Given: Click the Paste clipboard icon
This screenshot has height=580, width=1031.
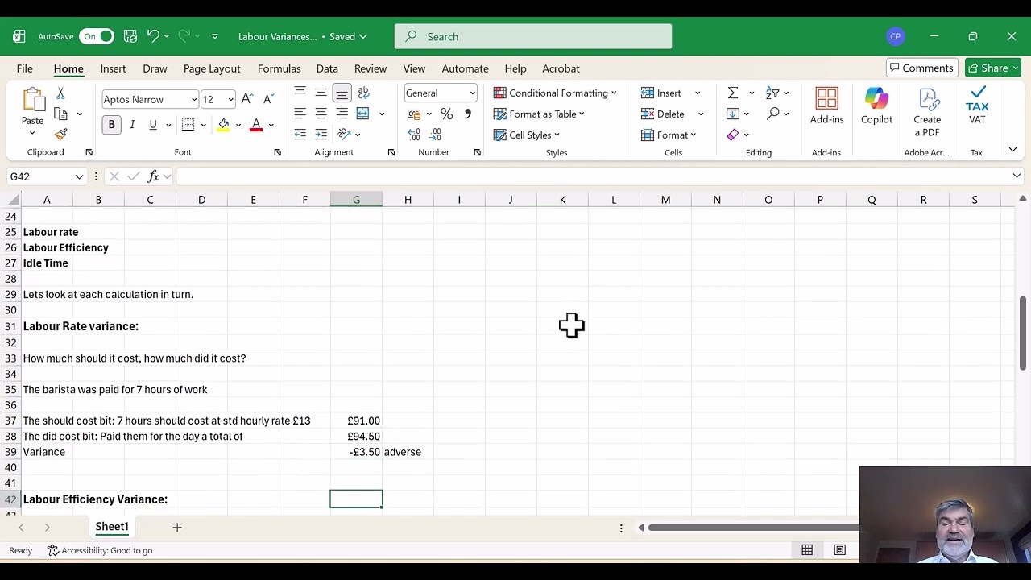Looking at the screenshot, I should tap(33, 100).
